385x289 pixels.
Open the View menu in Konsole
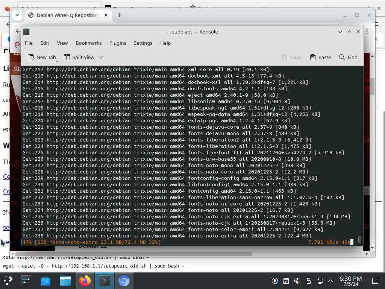(62, 43)
